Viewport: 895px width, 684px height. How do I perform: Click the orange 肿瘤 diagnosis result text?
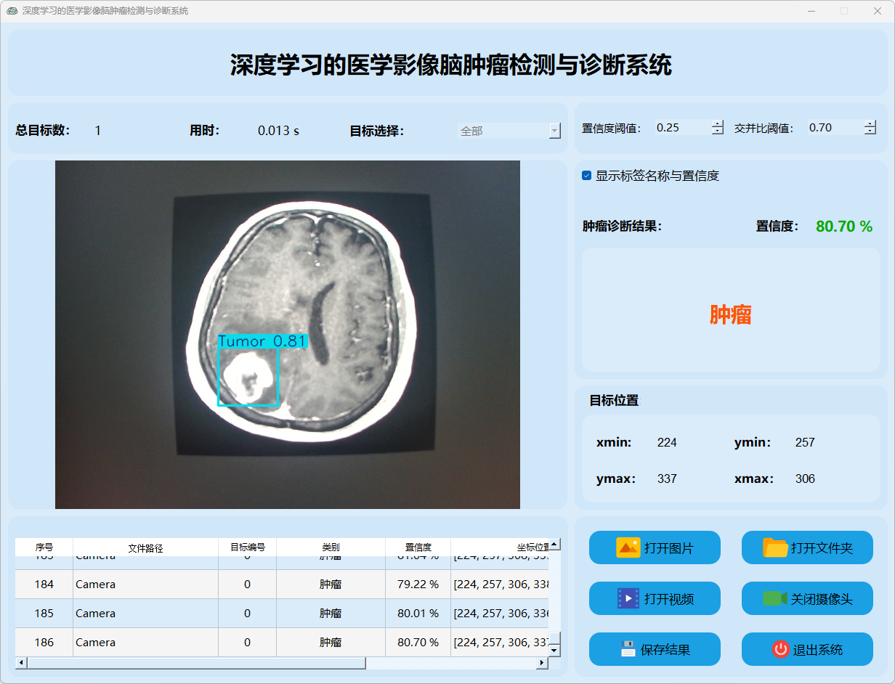point(730,314)
